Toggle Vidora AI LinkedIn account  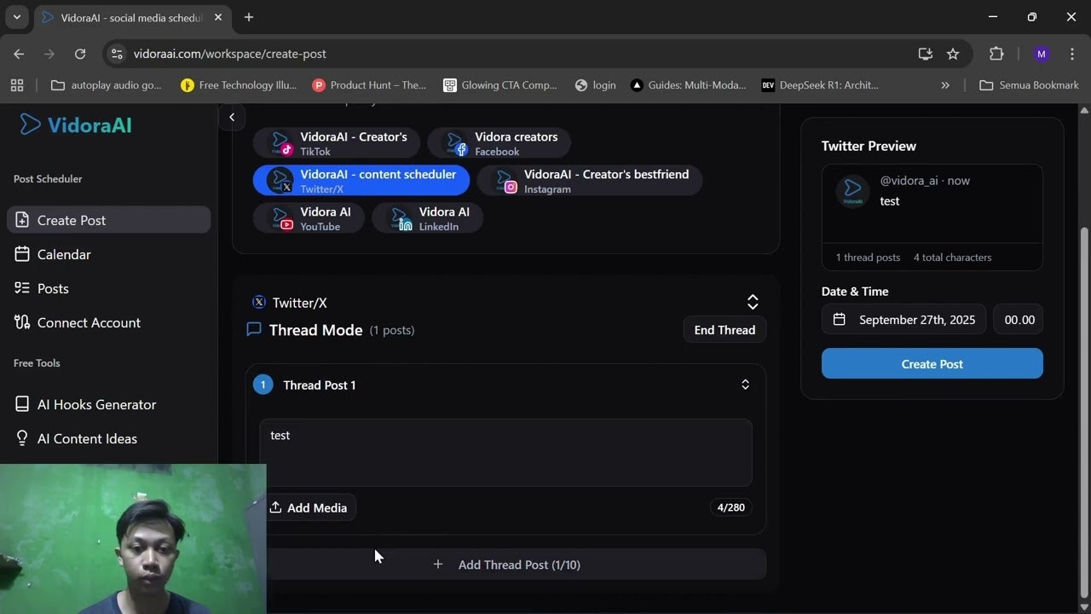click(427, 218)
